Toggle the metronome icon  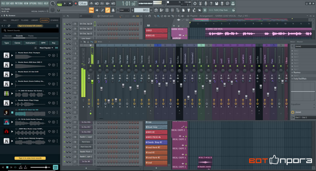(x=91, y=3)
